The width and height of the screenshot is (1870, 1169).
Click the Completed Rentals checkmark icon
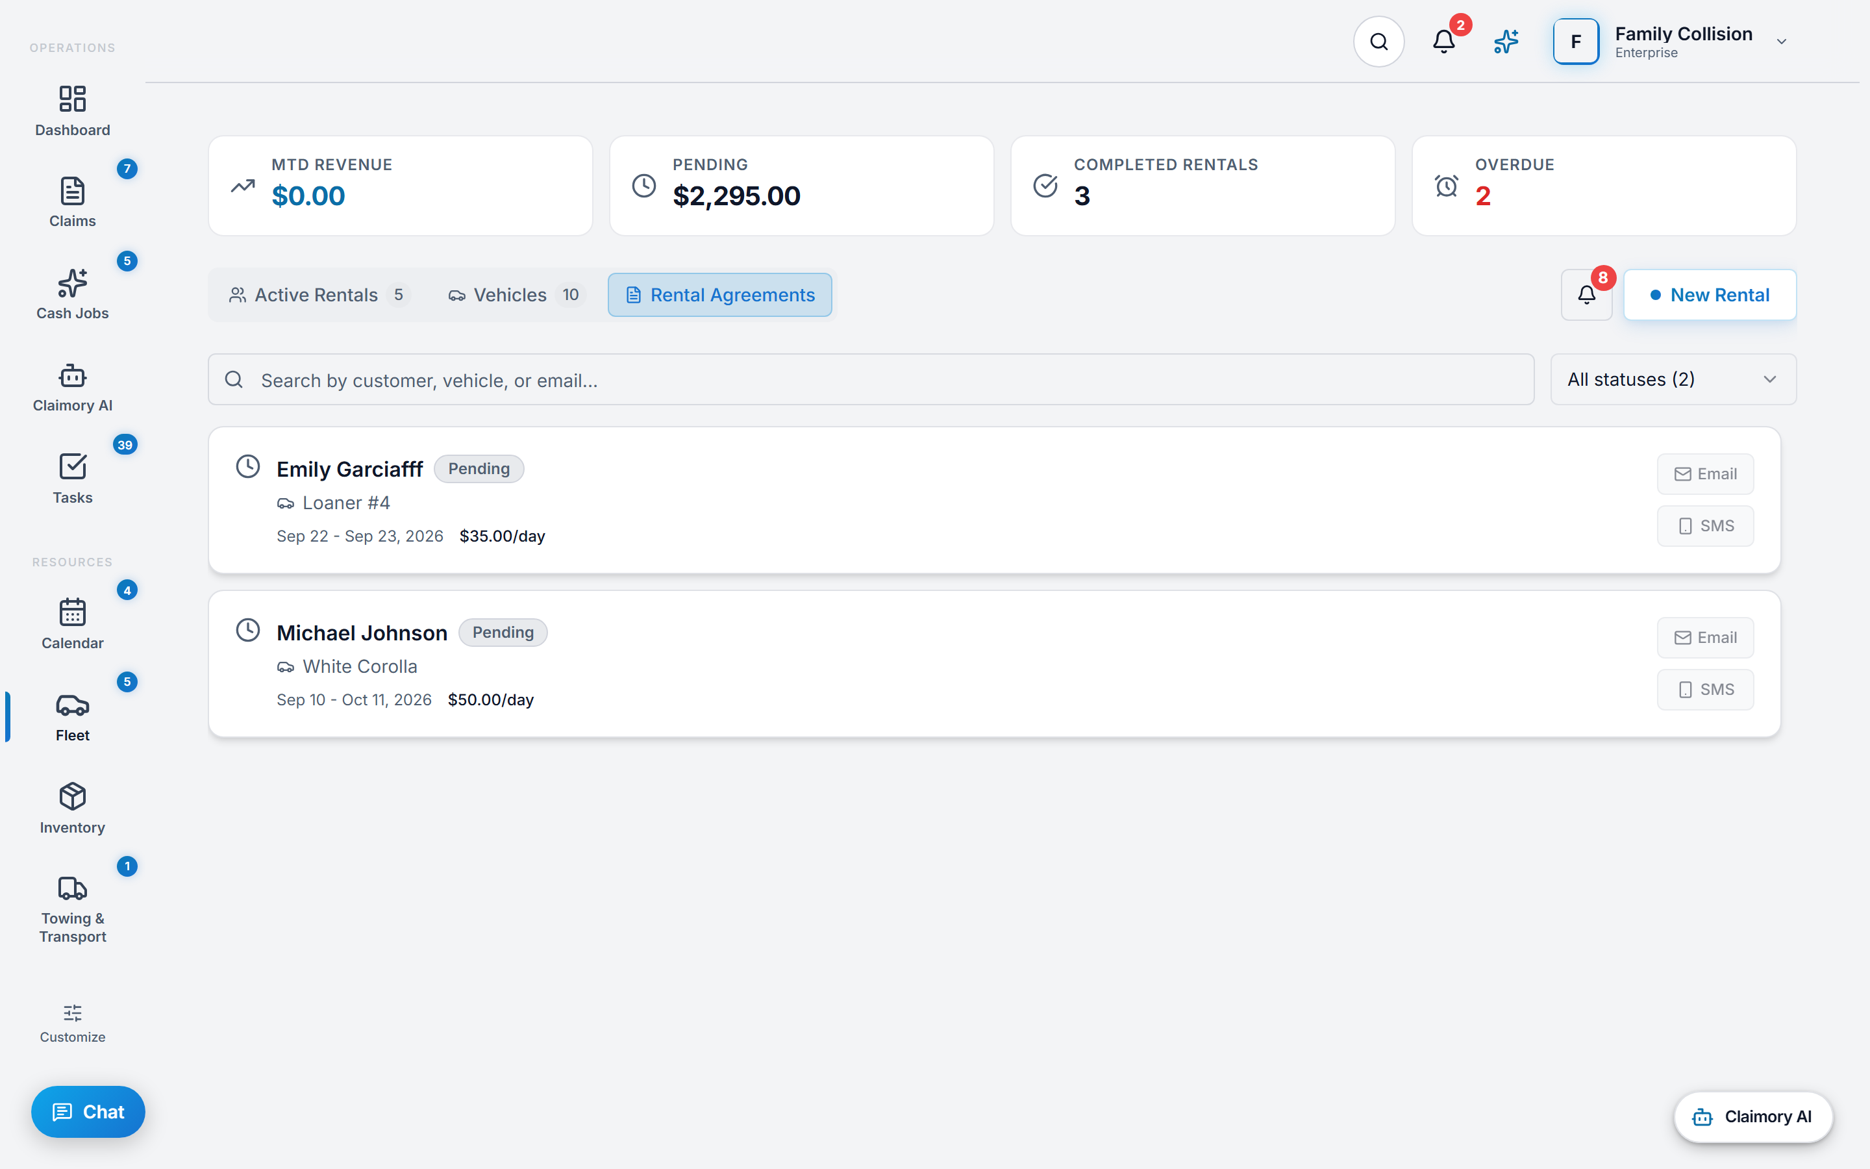tap(1045, 186)
